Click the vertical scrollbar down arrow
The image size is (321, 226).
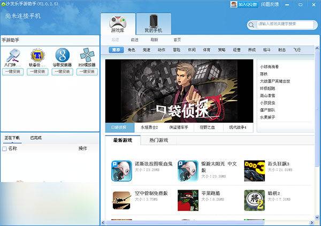[317, 217]
